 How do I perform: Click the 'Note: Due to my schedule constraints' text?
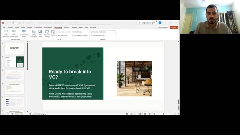pos(70,95)
